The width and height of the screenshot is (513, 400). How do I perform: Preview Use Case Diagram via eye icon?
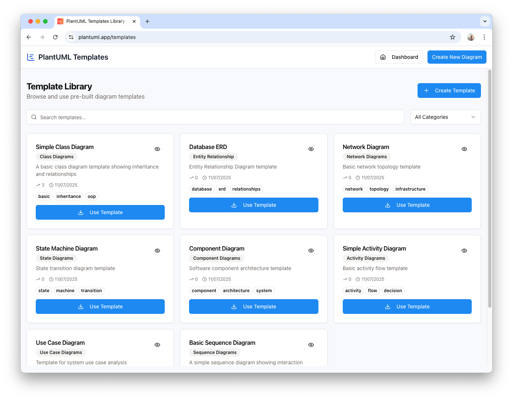click(157, 345)
